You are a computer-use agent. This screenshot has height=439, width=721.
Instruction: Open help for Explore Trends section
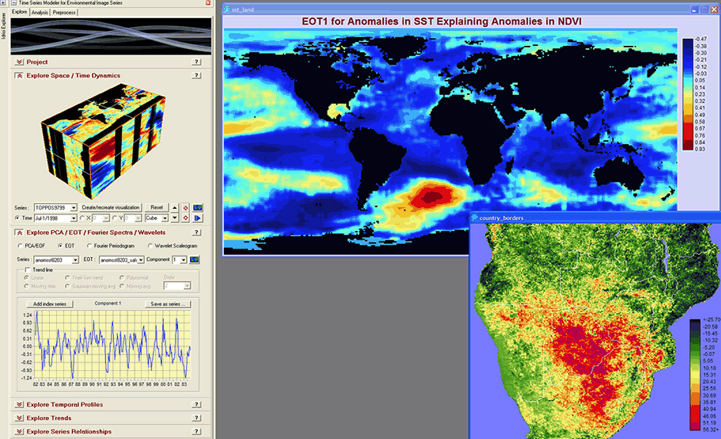pyautogui.click(x=195, y=418)
